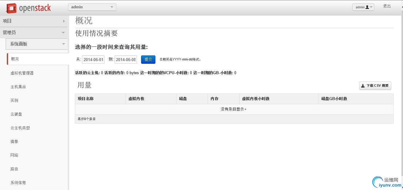Image resolution: width=403 pixels, height=190 pixels.
Task: Expand the 项目 sidebar section
Action: pyautogui.click(x=34, y=21)
